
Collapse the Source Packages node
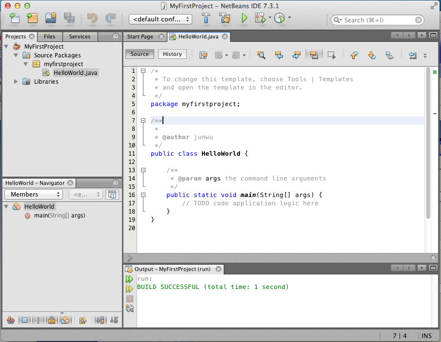tap(16, 55)
